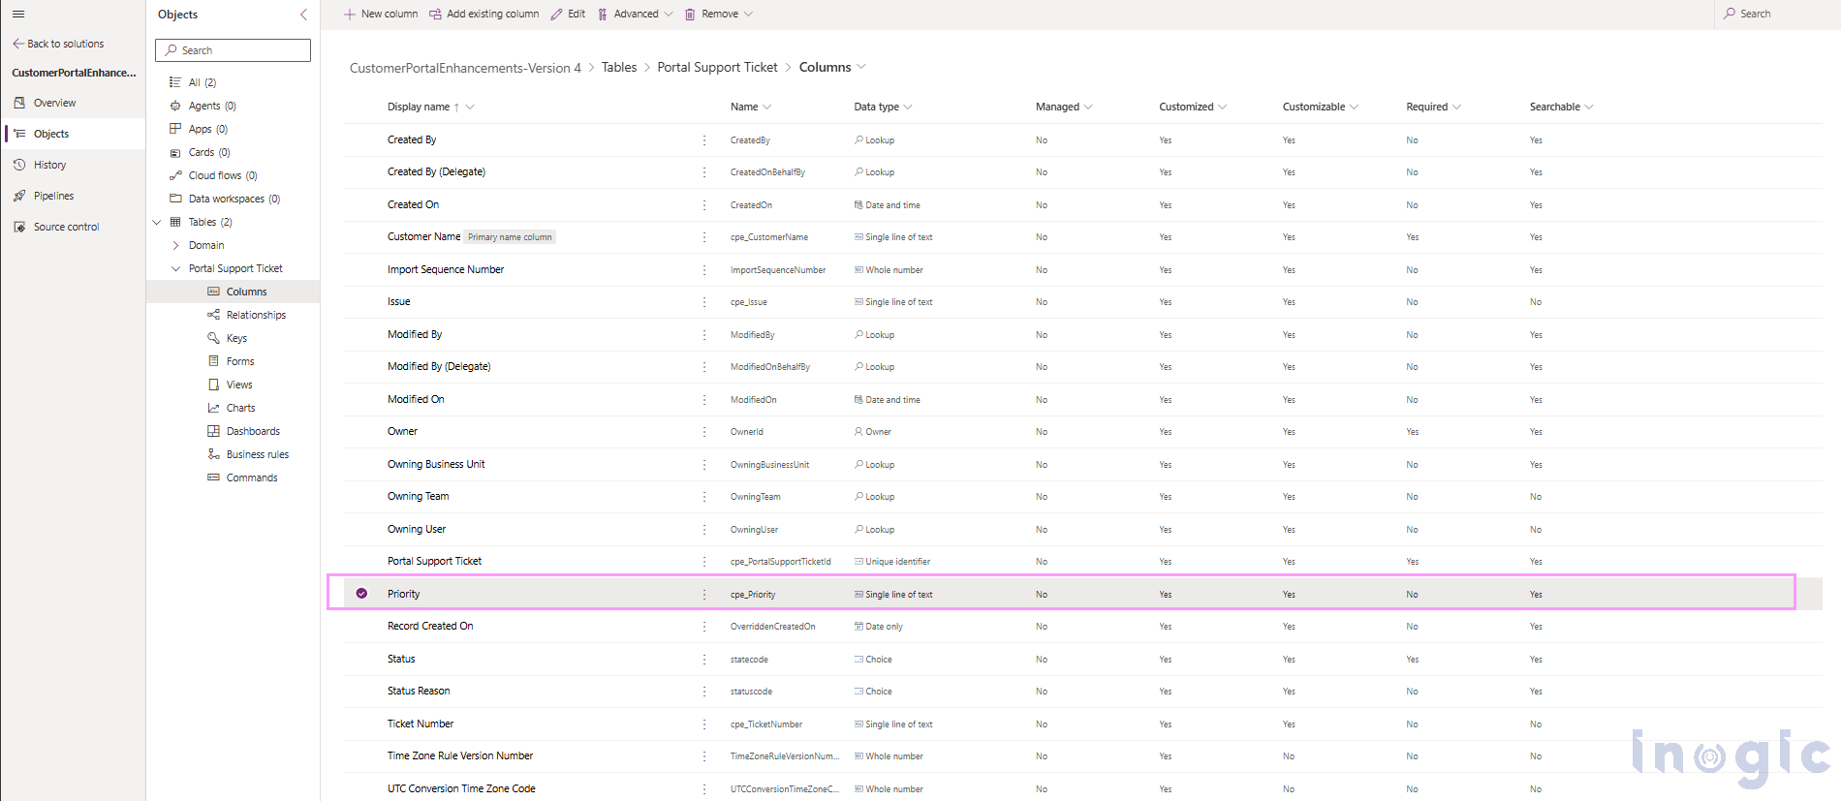Click CustomerPortalEnhancements-Version 4 breadcrumb
Image resolution: width=1841 pixels, height=801 pixels.
tap(465, 68)
